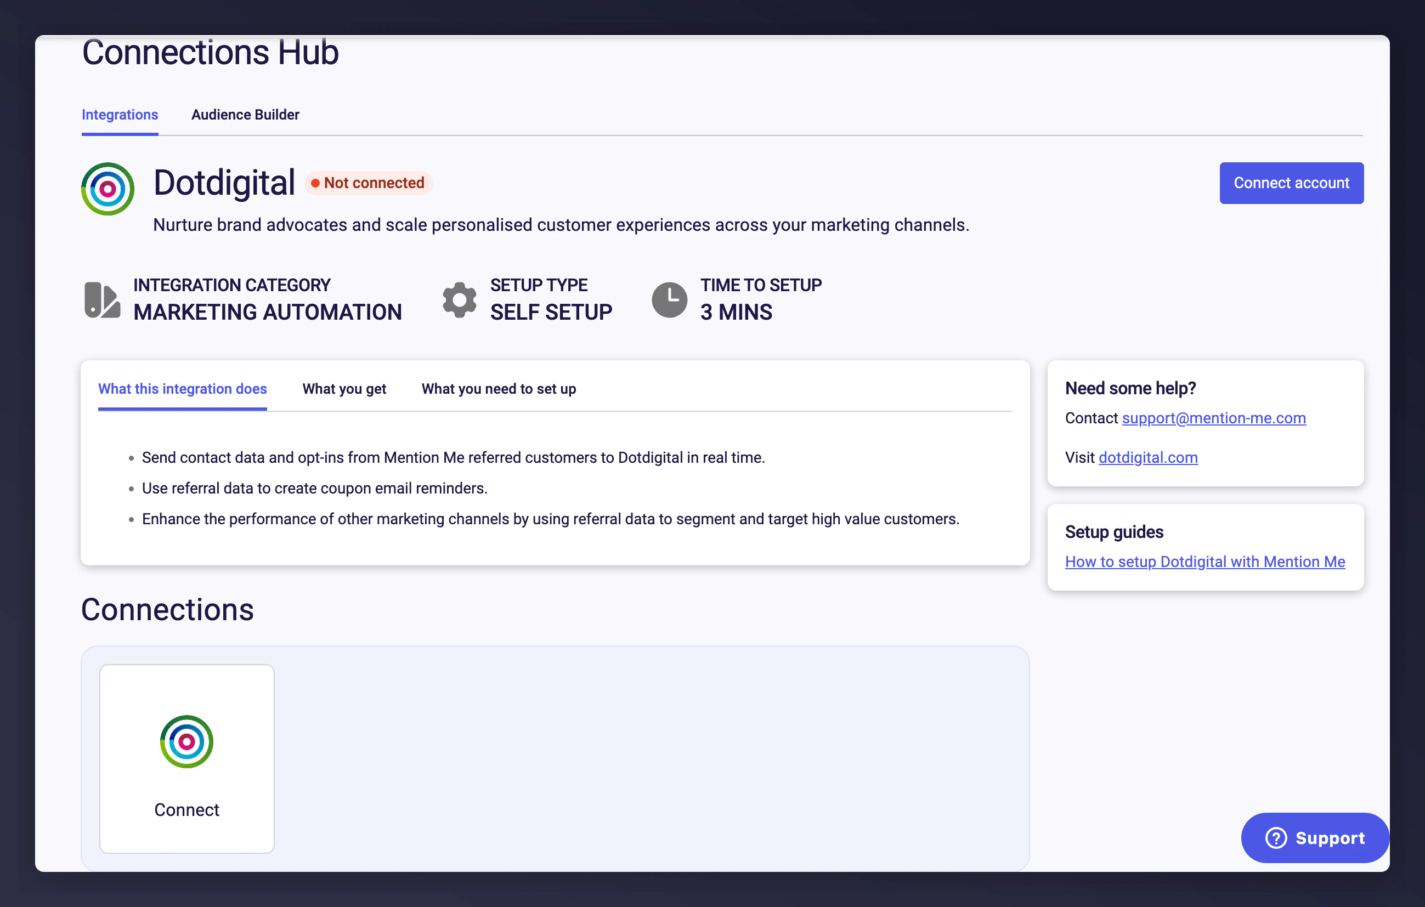
Task: Click the Connect card label
Action: click(x=186, y=809)
